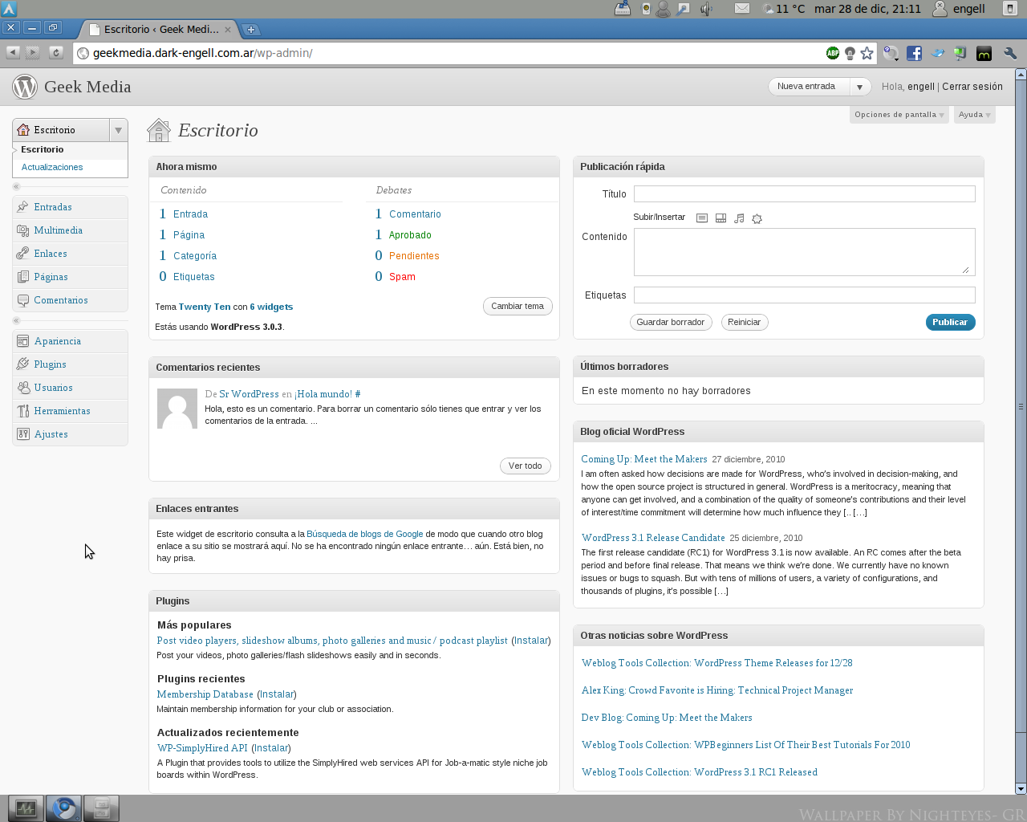This screenshot has width=1027, height=822.
Task: Click the mail envelope tray icon
Action: (x=742, y=9)
